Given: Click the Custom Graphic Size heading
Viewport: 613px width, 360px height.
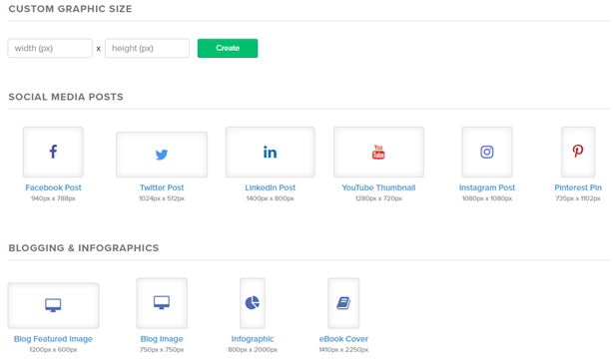Looking at the screenshot, I should [x=70, y=9].
